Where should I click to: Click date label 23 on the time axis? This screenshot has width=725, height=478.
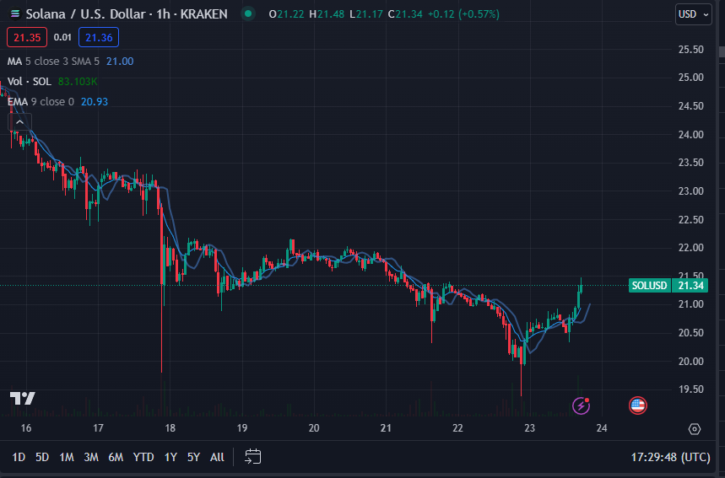pyautogui.click(x=529, y=428)
